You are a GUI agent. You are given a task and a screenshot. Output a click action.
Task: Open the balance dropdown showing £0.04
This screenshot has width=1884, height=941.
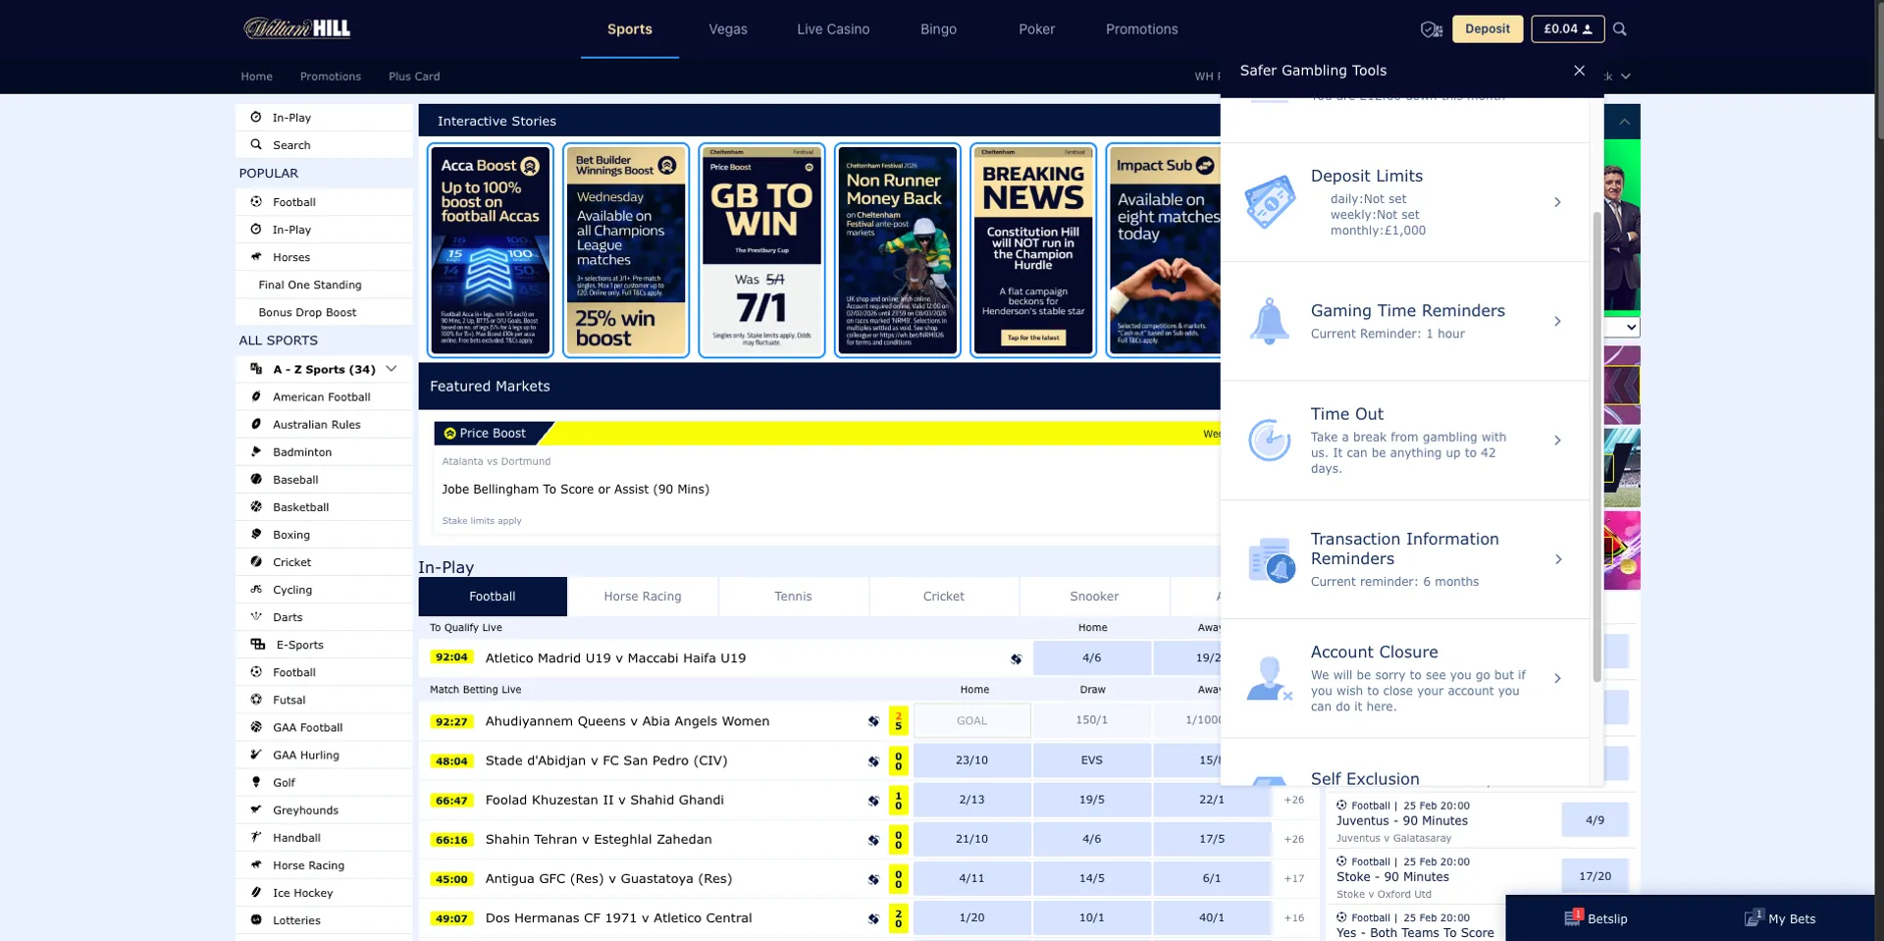(x=1567, y=28)
